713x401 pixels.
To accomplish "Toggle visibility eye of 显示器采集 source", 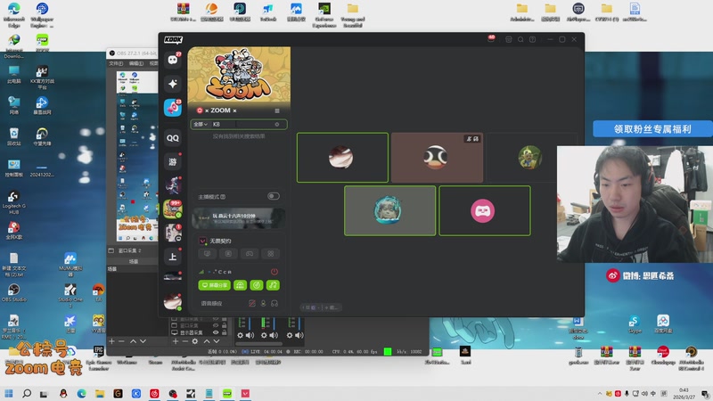I will coord(216,332).
